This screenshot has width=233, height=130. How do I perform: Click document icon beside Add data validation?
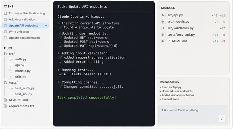coord(6,20)
